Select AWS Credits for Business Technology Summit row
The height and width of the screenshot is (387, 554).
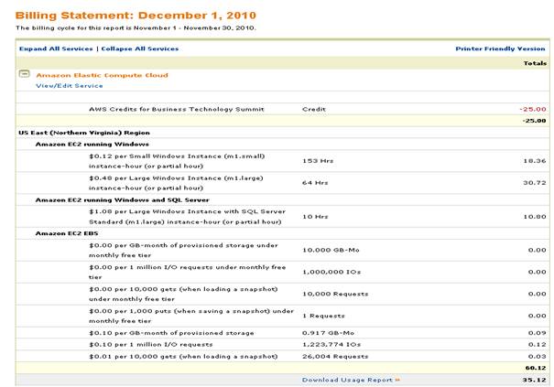pos(282,109)
